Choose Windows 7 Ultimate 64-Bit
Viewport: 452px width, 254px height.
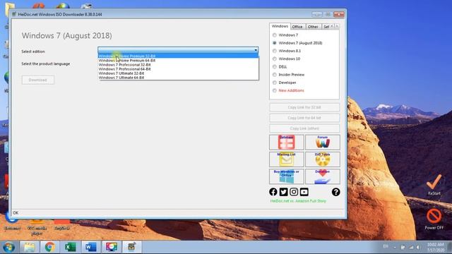[178, 78]
